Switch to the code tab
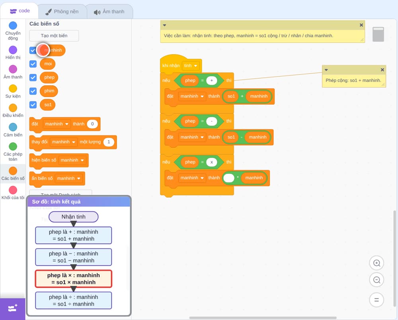 tap(20, 11)
